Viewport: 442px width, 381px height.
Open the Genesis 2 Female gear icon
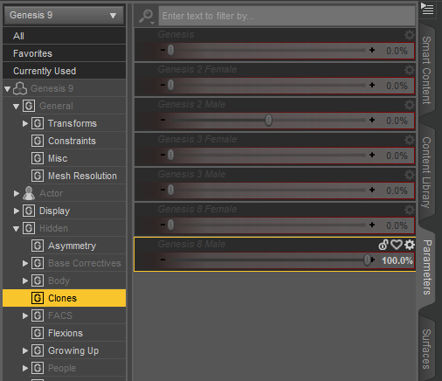point(410,70)
